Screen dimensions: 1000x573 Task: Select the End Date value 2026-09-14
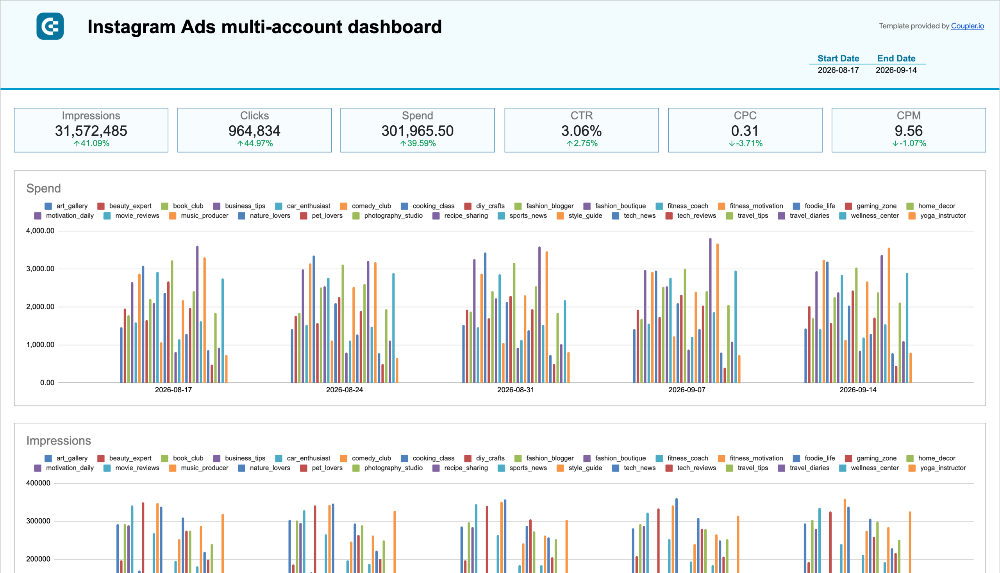point(896,70)
